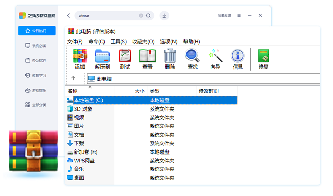Click the large WinRAR books icon
Viewport: 333px width, 196px height.
click(33, 151)
